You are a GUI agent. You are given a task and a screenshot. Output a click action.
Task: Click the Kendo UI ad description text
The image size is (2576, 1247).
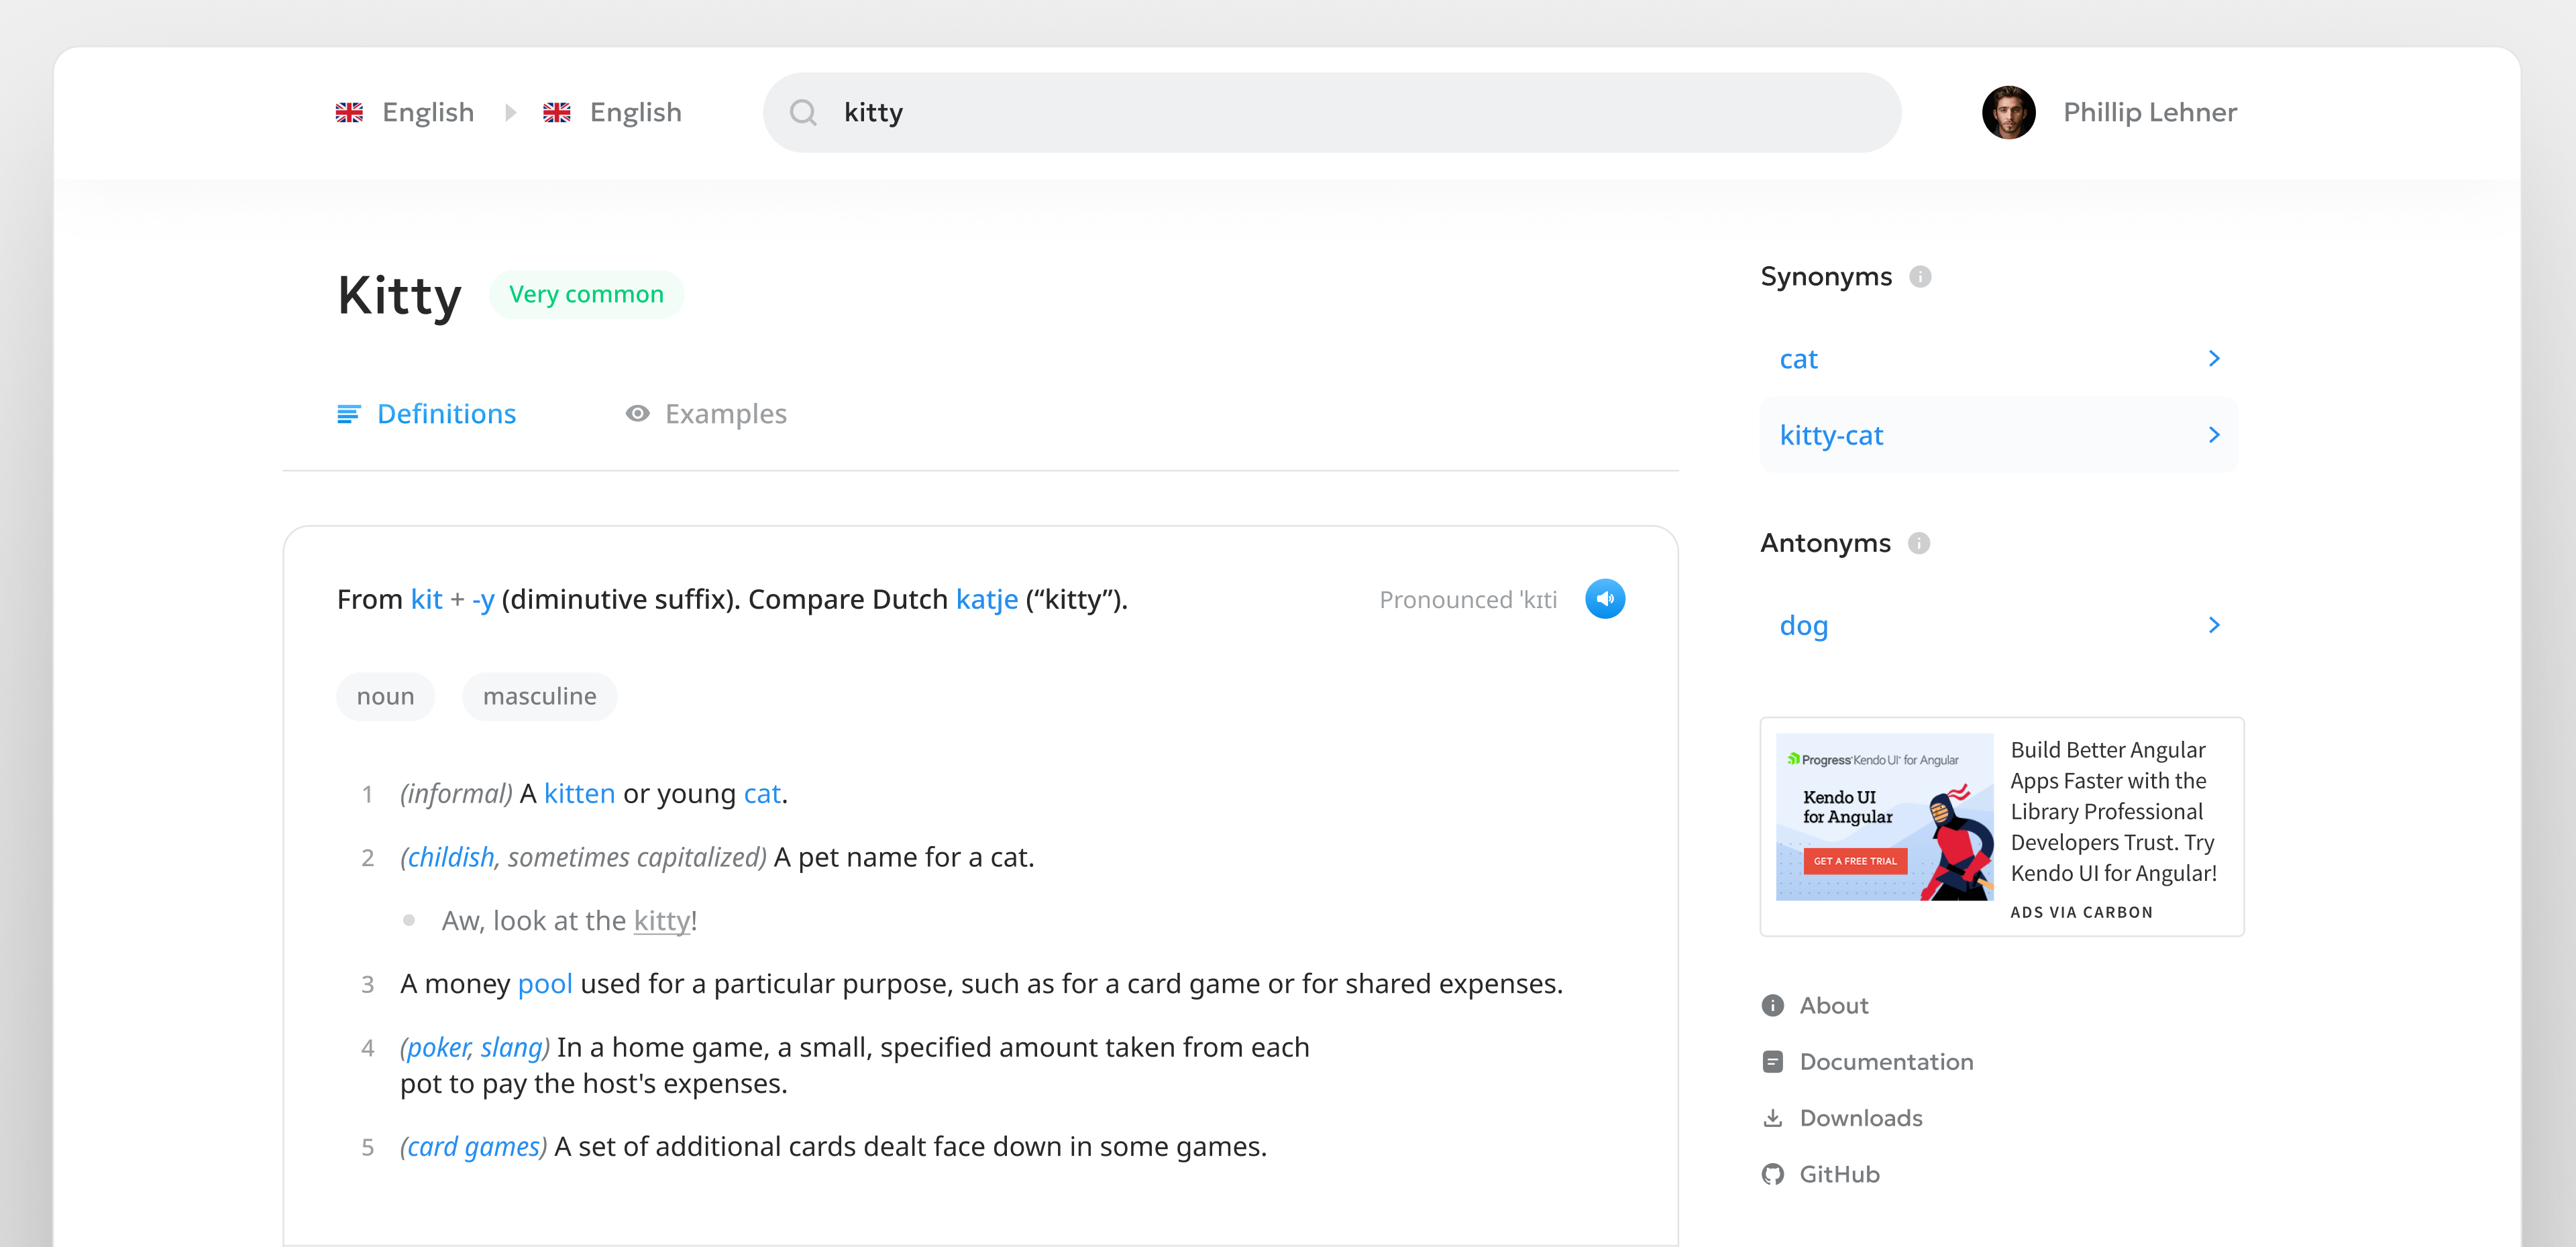pyautogui.click(x=2113, y=811)
